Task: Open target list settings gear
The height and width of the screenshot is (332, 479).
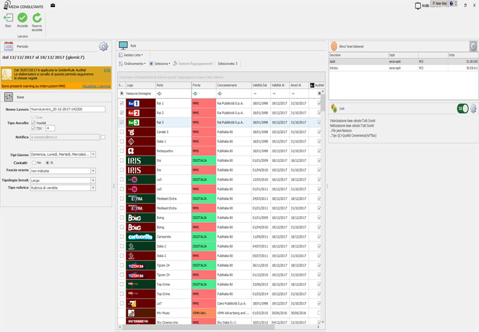Action: [473, 46]
